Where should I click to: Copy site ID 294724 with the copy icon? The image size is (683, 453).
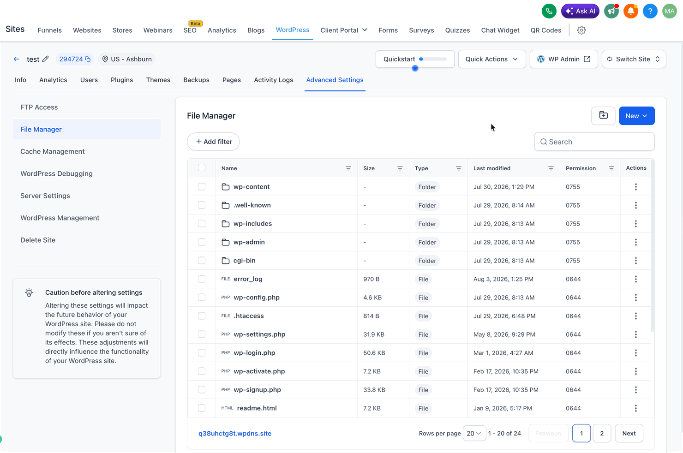[88, 59]
